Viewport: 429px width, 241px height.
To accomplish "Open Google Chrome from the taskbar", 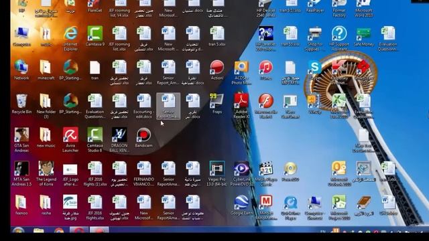I will [59, 230].
